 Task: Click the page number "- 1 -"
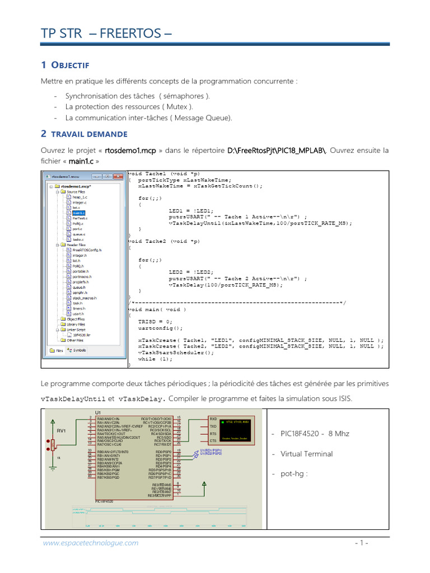[361, 543]
